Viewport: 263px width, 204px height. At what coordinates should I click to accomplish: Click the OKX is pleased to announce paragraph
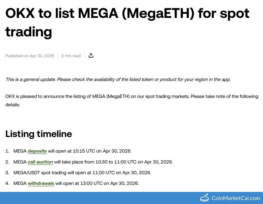[132, 100]
